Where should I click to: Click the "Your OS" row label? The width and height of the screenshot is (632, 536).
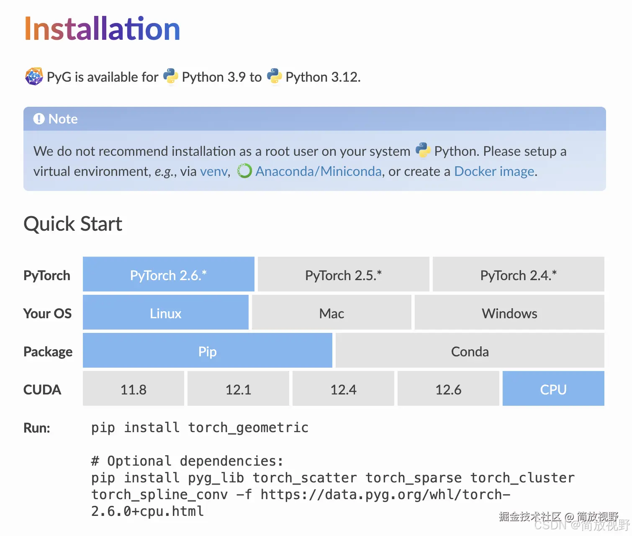point(47,313)
